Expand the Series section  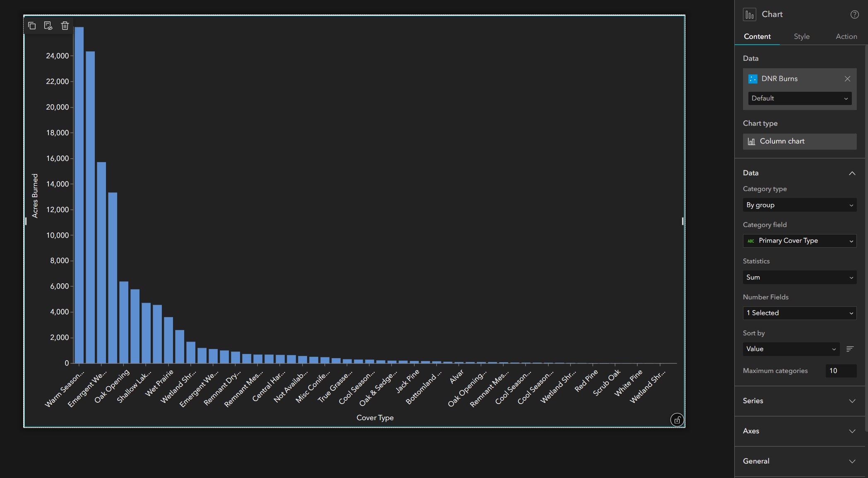pyautogui.click(x=852, y=401)
